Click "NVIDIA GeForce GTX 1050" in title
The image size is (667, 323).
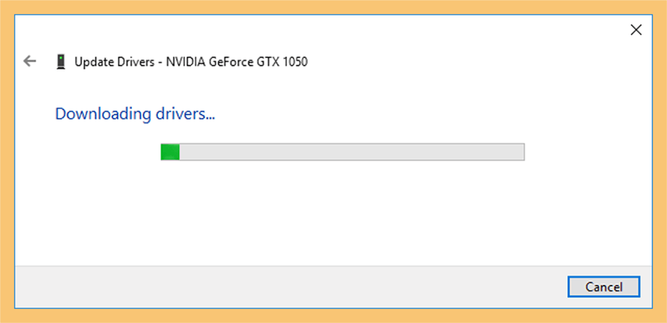click(237, 62)
